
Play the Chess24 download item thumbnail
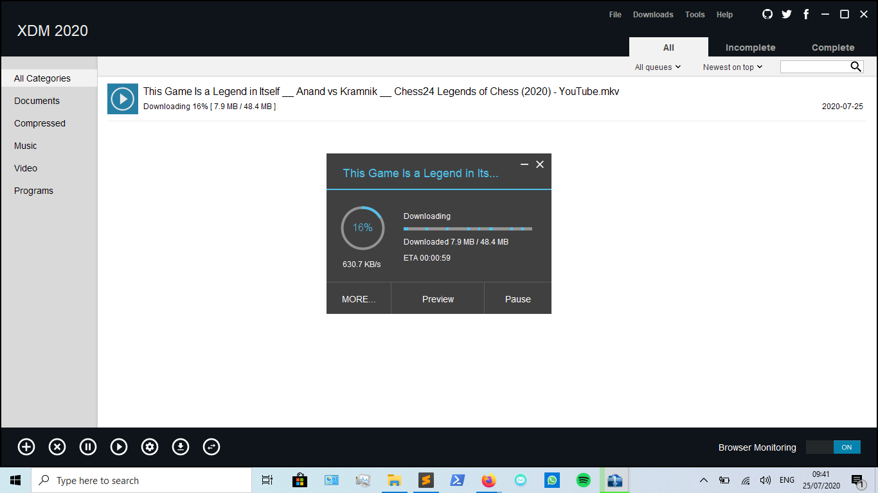[122, 98]
